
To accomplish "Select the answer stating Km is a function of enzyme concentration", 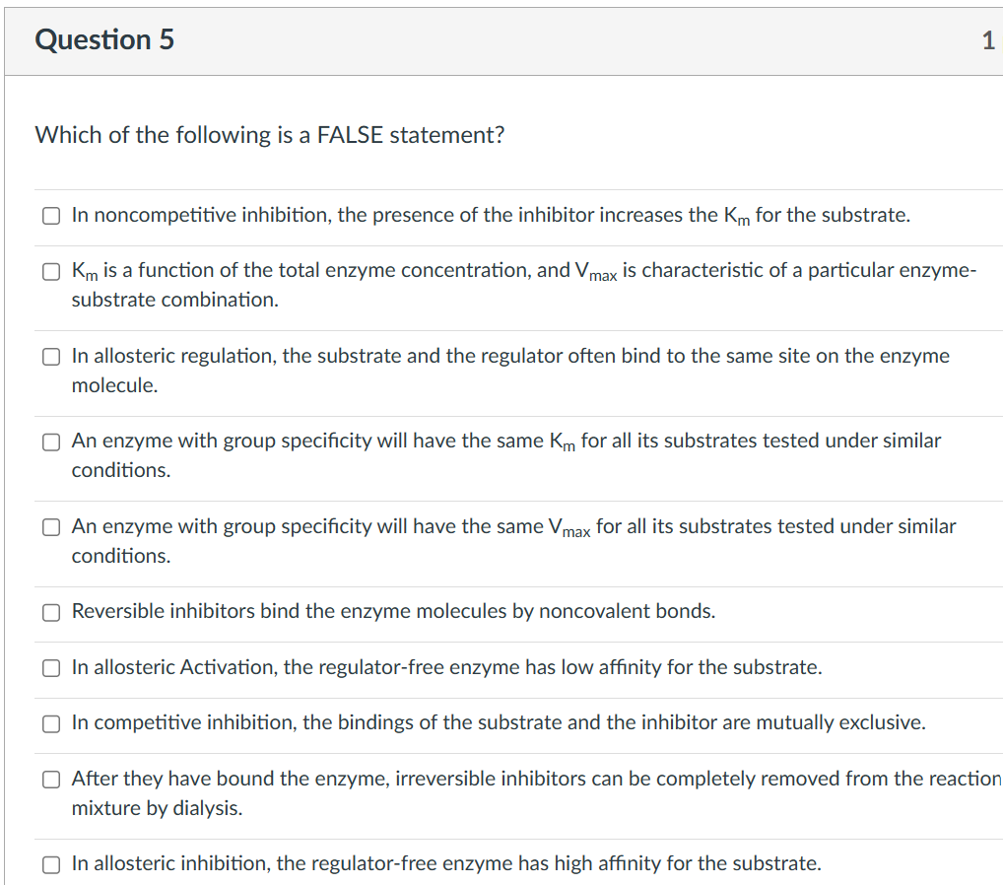I will [x=50, y=271].
